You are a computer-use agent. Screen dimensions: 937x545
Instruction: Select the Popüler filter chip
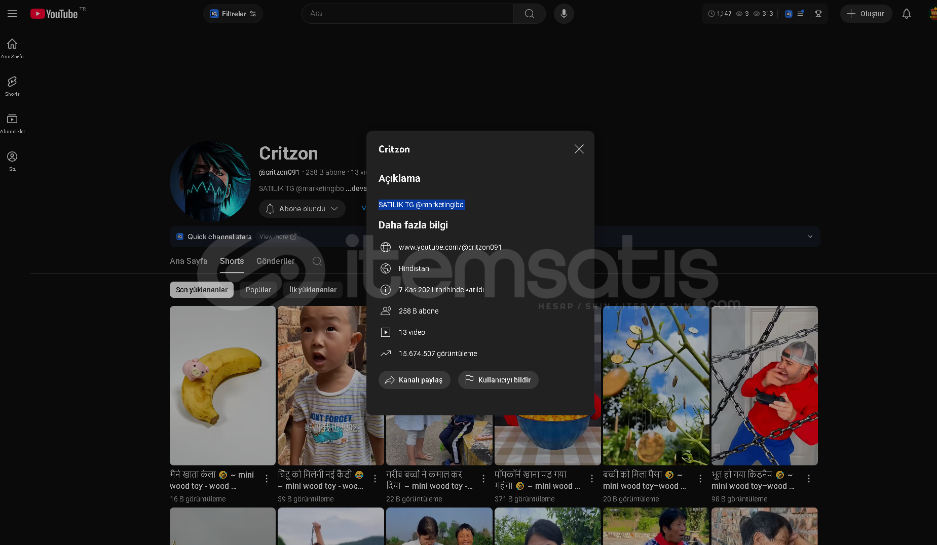(x=258, y=290)
